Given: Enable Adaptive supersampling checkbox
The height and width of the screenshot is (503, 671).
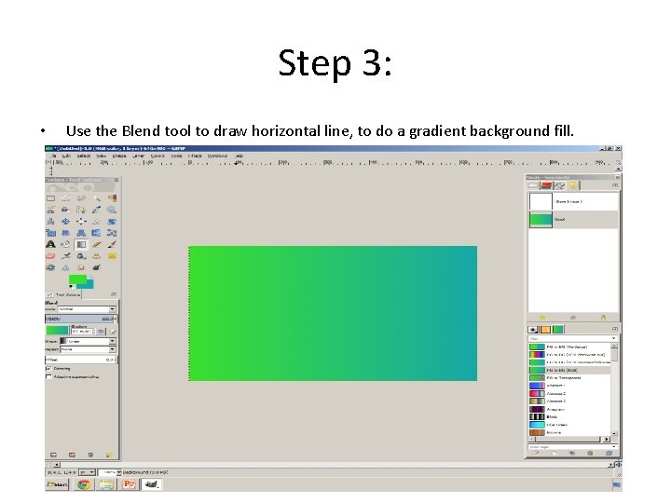Looking at the screenshot, I should (x=48, y=377).
